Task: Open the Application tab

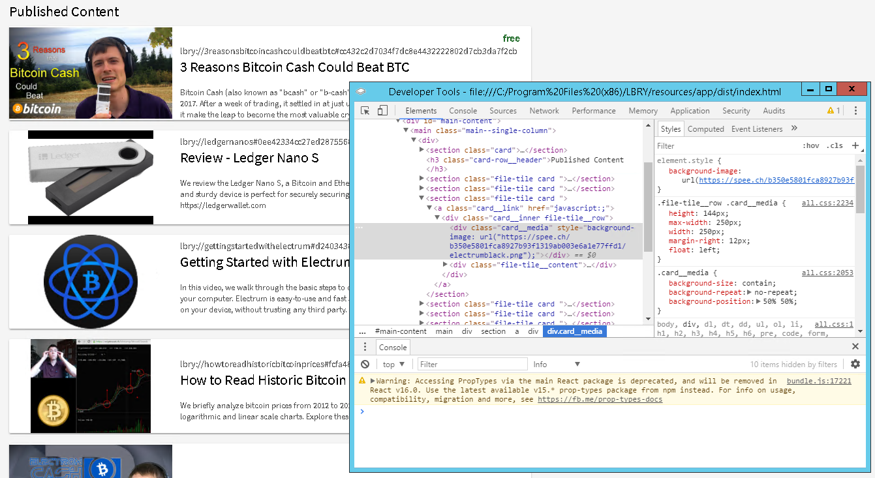Action: point(690,111)
